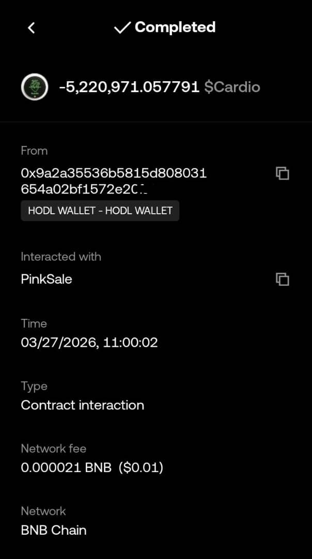Click the ($0.01) fee value in dollars
This screenshot has height=559, width=312.
(141, 468)
